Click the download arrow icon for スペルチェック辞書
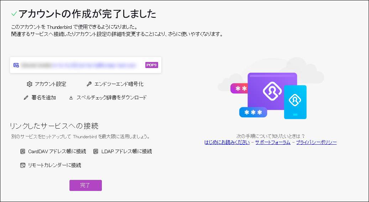 [71, 98]
